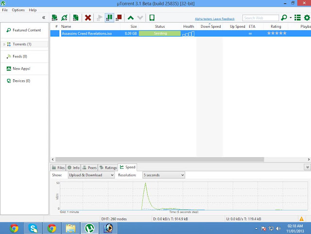
Task: Sort by the # column header
Action: click(56, 26)
